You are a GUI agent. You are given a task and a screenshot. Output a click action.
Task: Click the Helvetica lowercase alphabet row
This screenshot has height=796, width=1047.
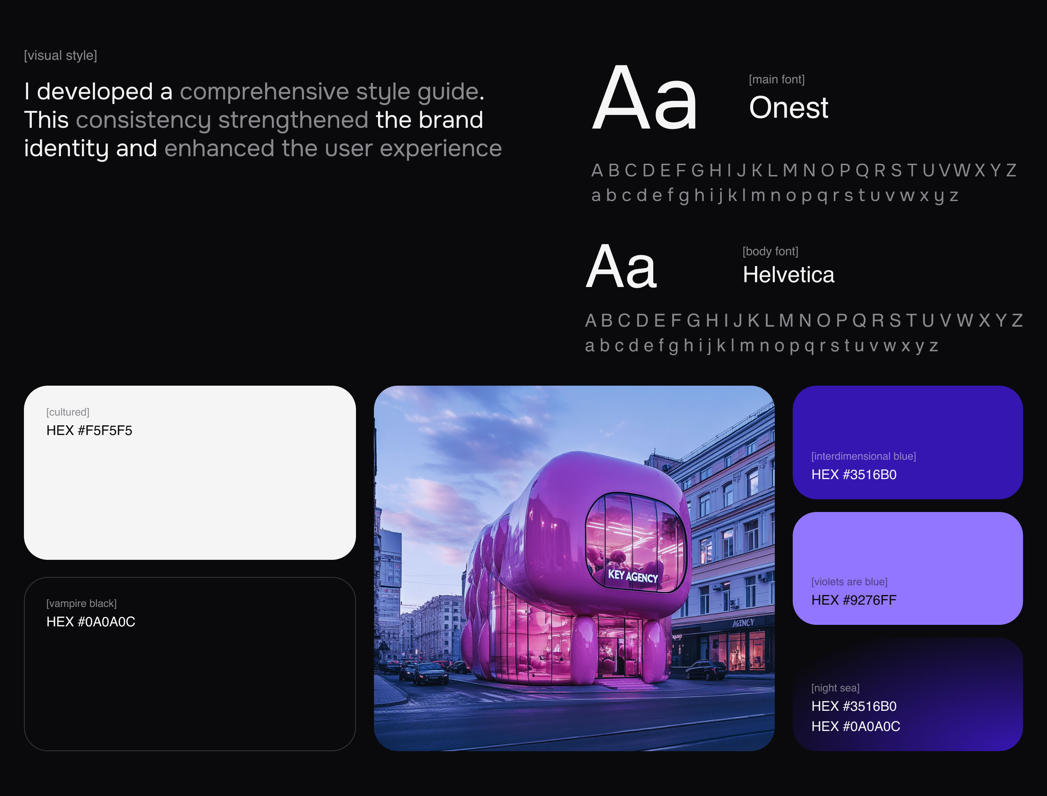761,346
